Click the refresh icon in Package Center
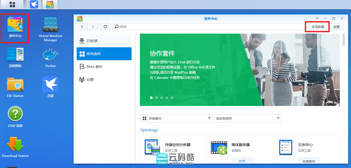Viewport: 351px width, 168px height. click(x=105, y=27)
